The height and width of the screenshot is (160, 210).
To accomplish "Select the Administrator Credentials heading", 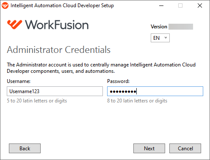I will 58,50.
